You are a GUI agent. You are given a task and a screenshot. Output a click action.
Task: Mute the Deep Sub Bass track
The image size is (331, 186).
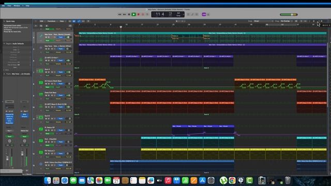pyautogui.click(x=46, y=95)
